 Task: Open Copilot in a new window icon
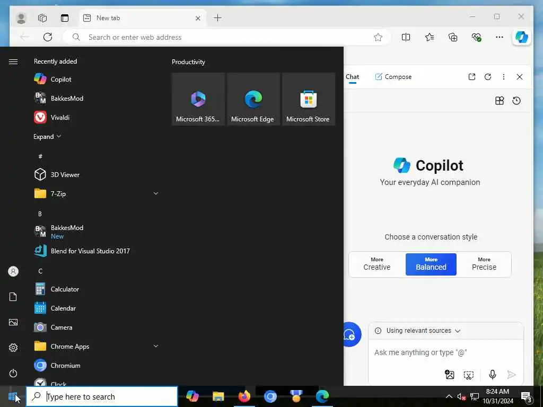471,77
